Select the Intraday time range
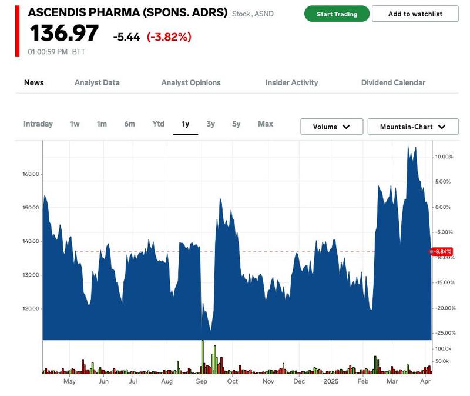This screenshot has height=396, width=470. click(38, 124)
